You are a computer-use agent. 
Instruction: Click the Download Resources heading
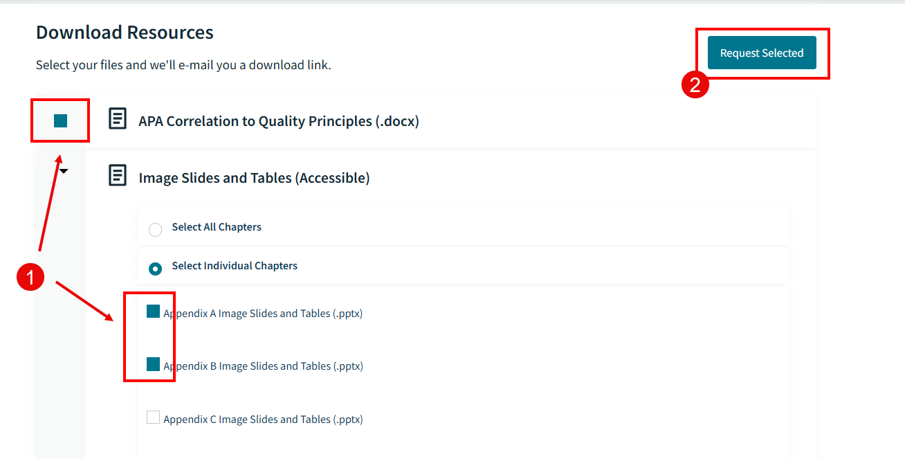pos(125,33)
